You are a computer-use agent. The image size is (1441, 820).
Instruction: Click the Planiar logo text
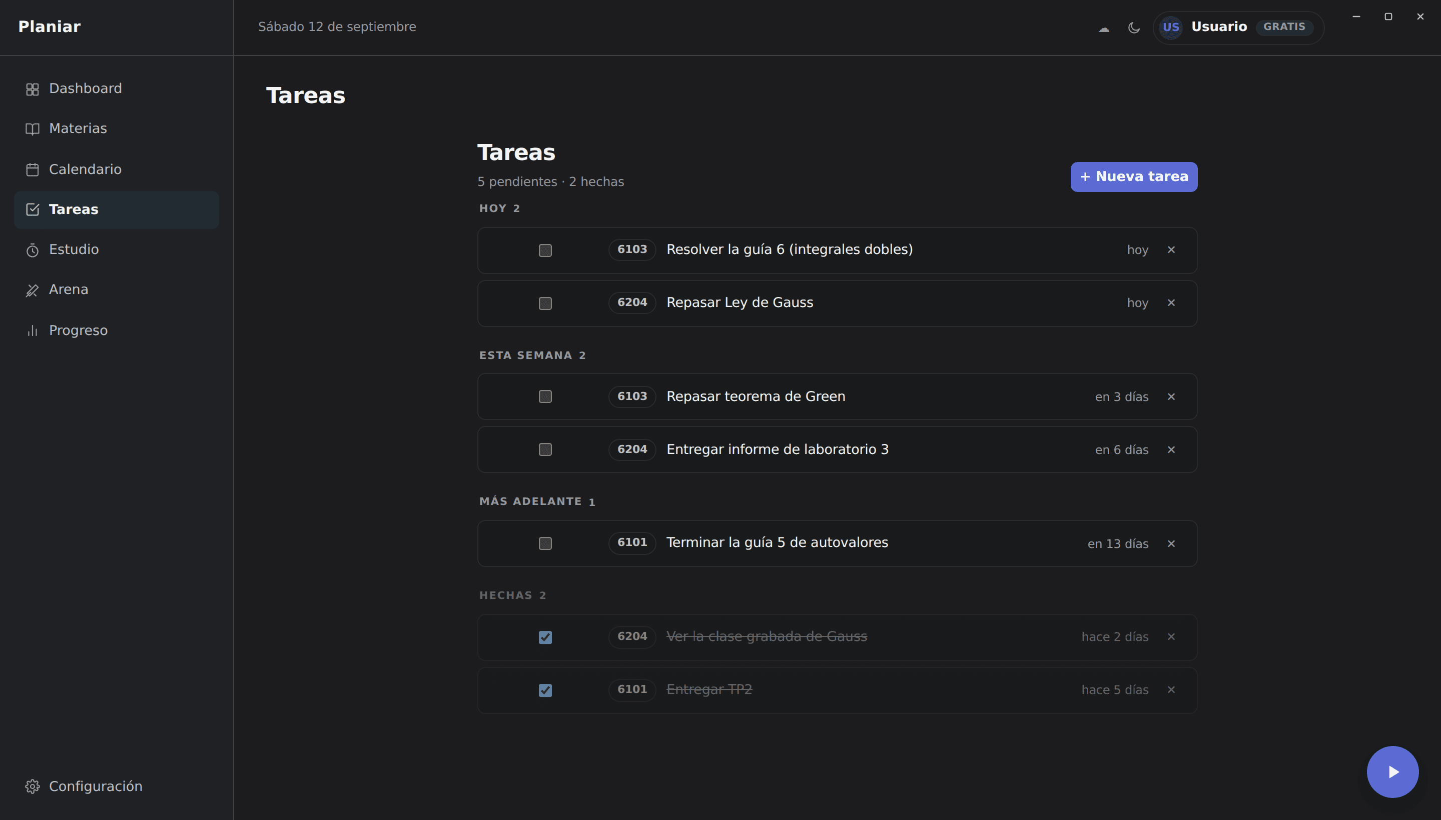(50, 27)
